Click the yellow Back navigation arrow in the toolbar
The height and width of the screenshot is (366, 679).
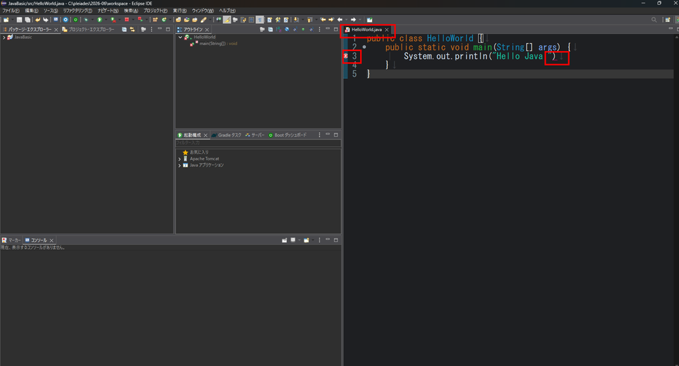point(323,19)
